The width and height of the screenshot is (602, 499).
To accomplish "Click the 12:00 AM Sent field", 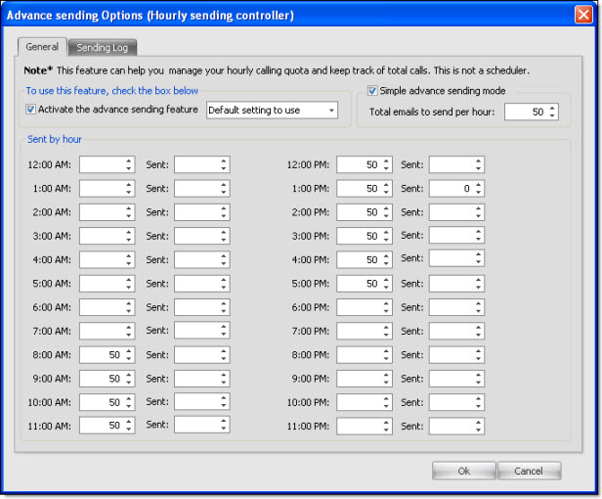I will pos(202,164).
